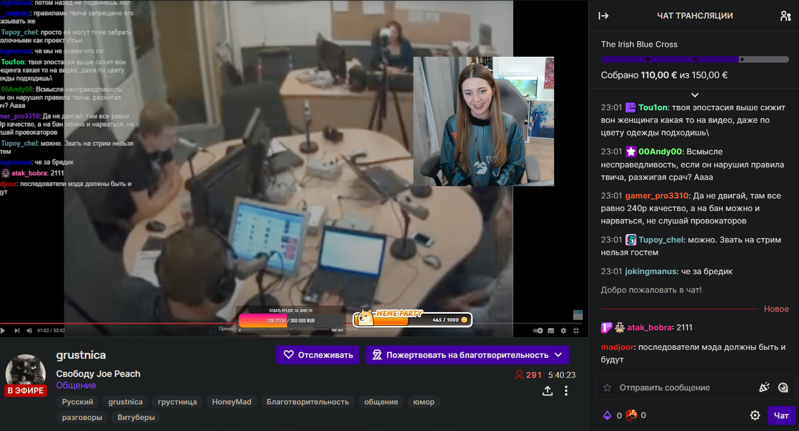Share the stream using upload icon
799x431 pixels.
coord(547,391)
